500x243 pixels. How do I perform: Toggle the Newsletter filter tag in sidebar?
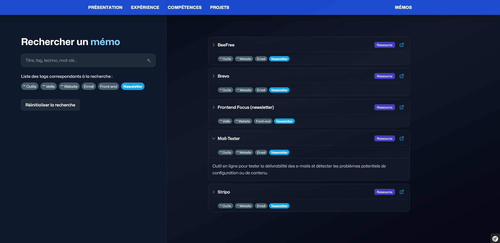pyautogui.click(x=133, y=87)
